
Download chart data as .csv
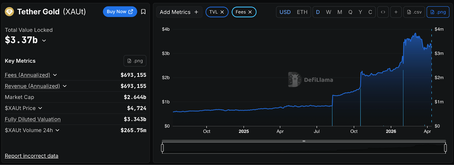coord(414,12)
